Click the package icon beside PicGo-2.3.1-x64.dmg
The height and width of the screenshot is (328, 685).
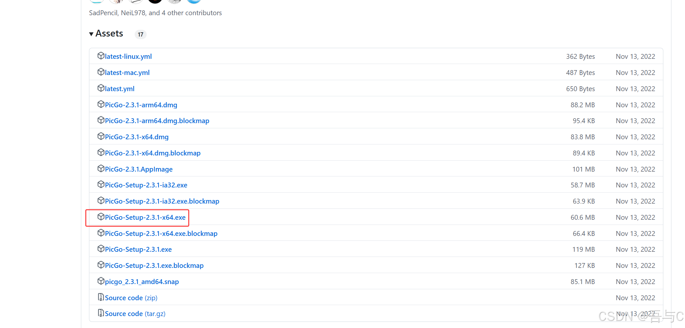point(101,136)
